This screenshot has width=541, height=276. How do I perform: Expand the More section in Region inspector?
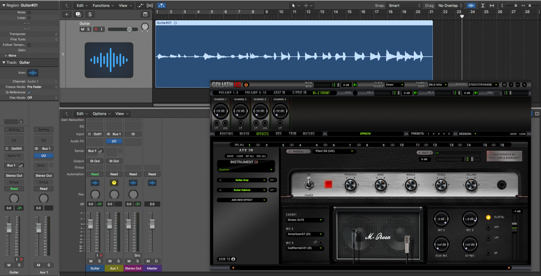point(5,56)
